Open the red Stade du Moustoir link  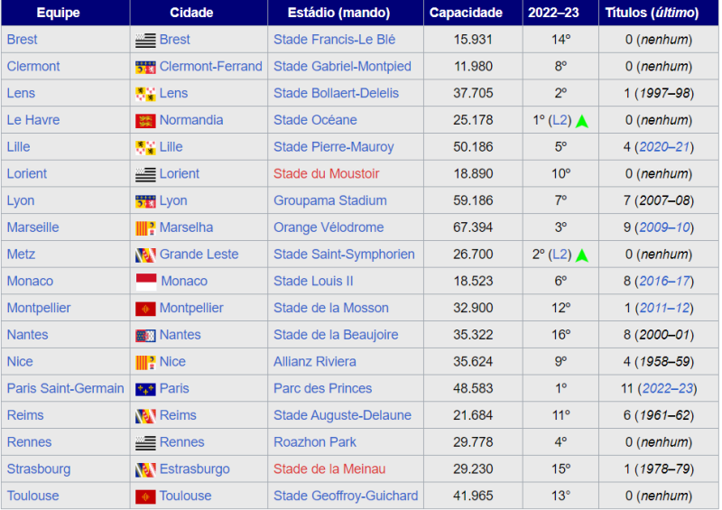point(326,174)
